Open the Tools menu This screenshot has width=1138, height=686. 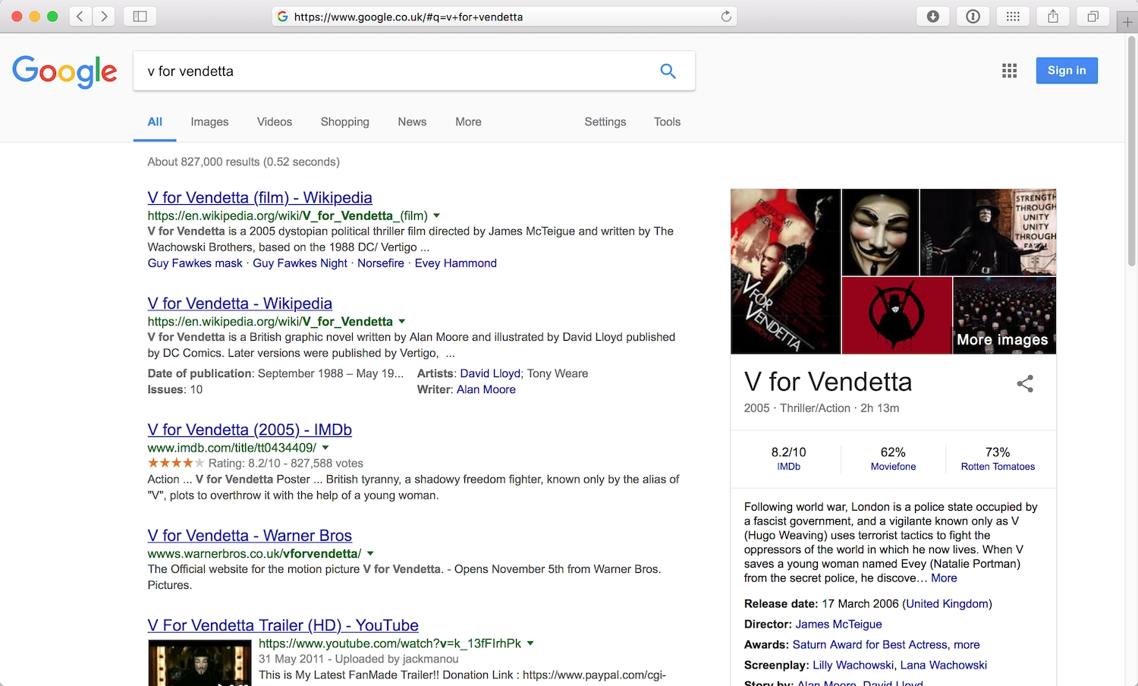click(667, 121)
